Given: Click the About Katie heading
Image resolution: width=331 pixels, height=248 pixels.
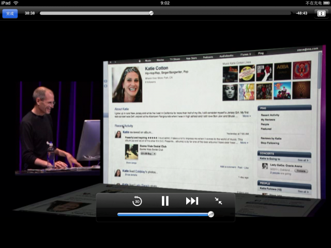Looking at the screenshot, I should coord(122,109).
